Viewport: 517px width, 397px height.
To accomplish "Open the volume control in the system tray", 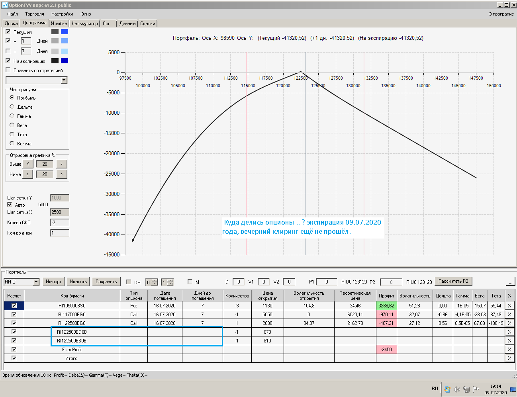I will [x=456, y=389].
